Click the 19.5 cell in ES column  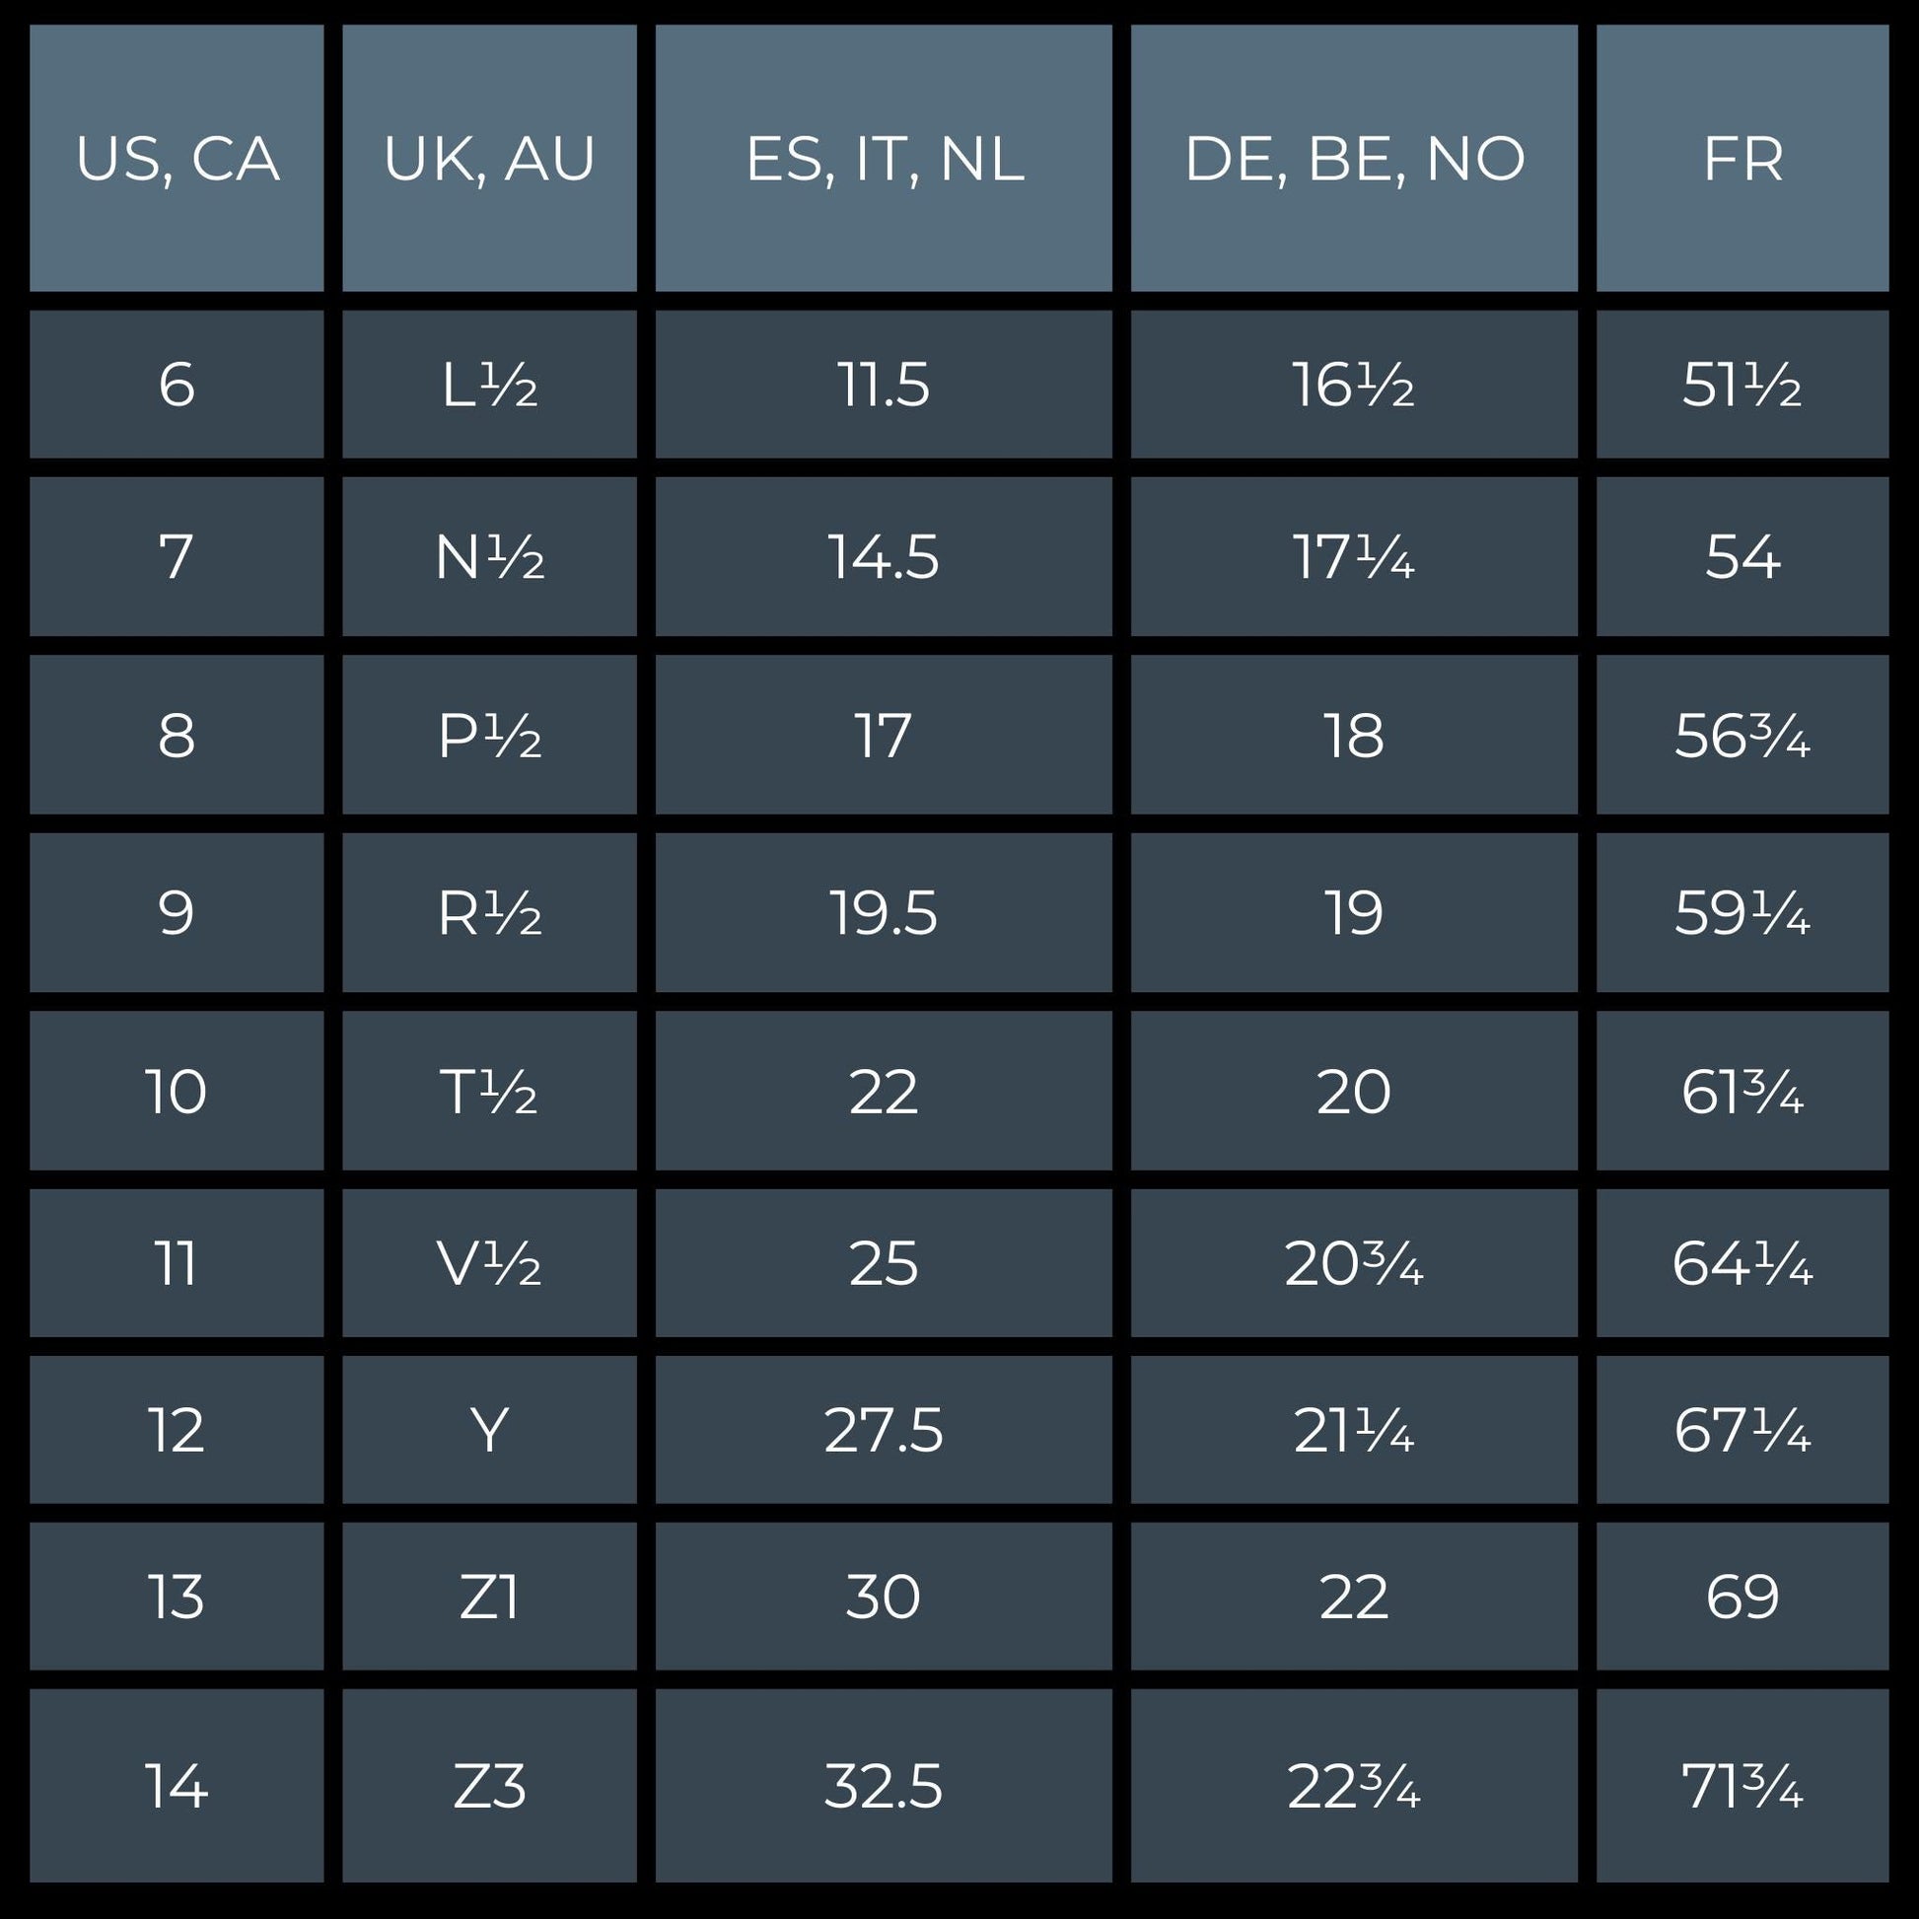coord(883,913)
